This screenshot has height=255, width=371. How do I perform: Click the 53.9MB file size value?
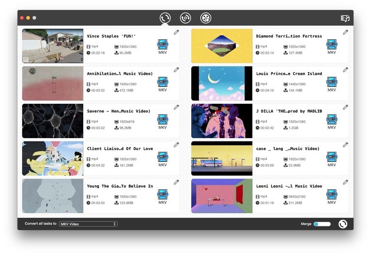[x=294, y=165]
